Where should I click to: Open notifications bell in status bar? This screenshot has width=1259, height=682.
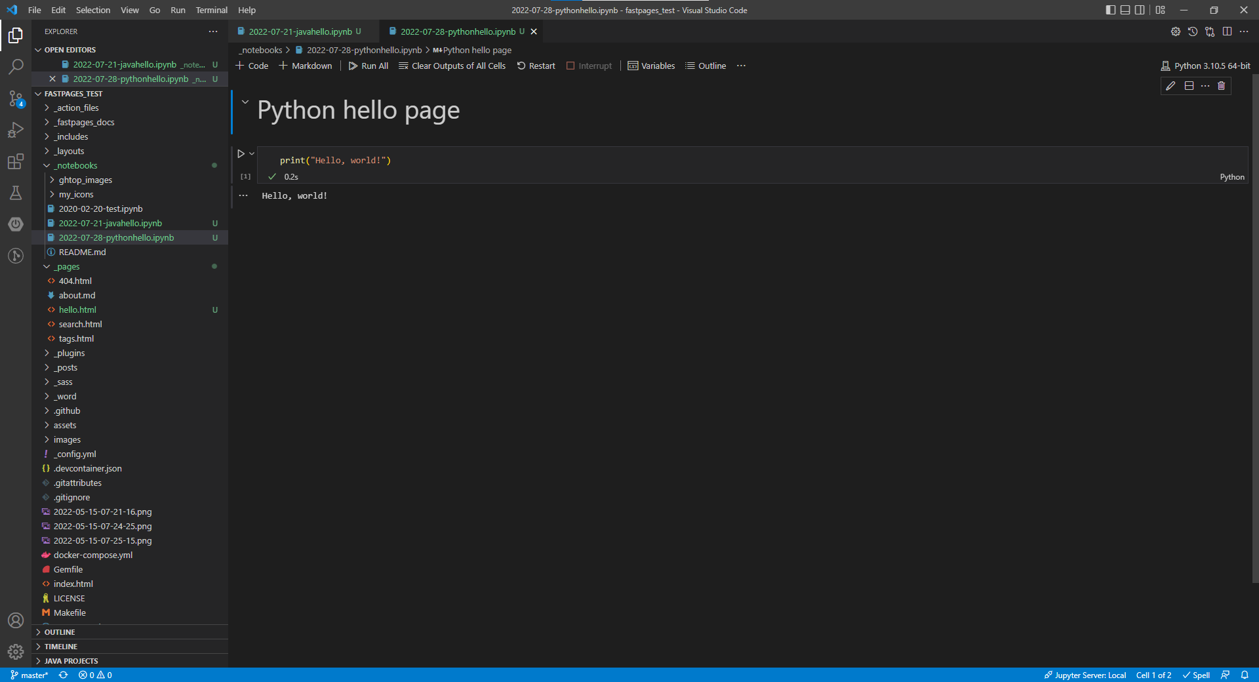tap(1245, 675)
